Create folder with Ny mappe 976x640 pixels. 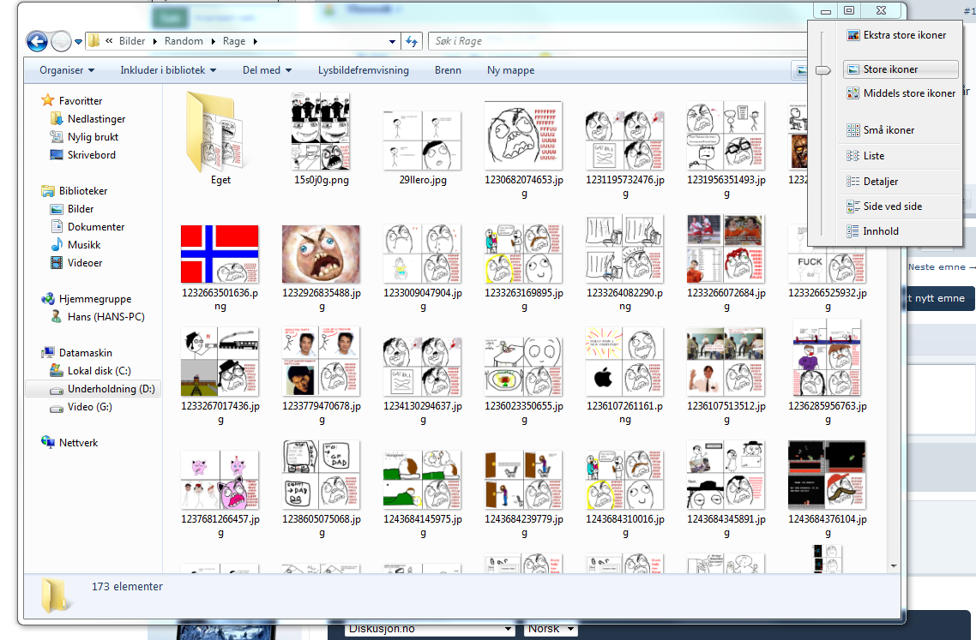511,70
